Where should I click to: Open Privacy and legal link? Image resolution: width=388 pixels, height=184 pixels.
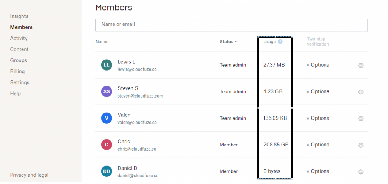(29, 175)
